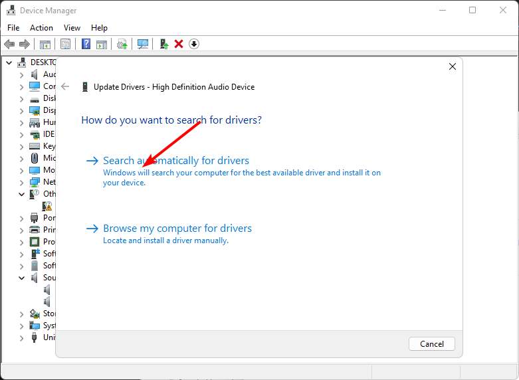Select the Pro (Processors) tree row text
This screenshot has height=380, width=519.
pyautogui.click(x=49, y=242)
